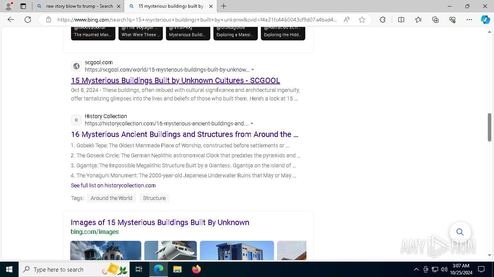
Task: Open File Explorer taskbar icon
Action: tap(177, 269)
